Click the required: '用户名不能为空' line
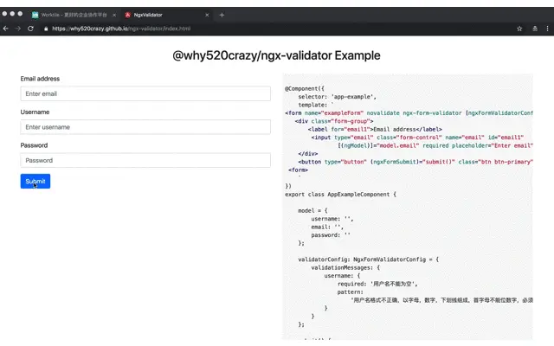554x346 pixels. (377, 284)
